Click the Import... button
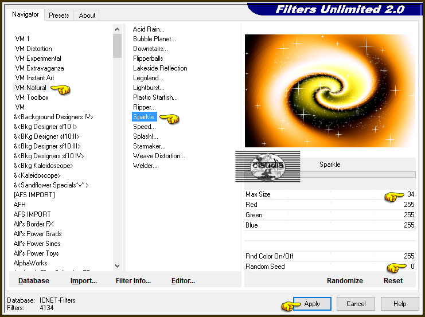The width and height of the screenshot is (425, 317). [x=84, y=281]
